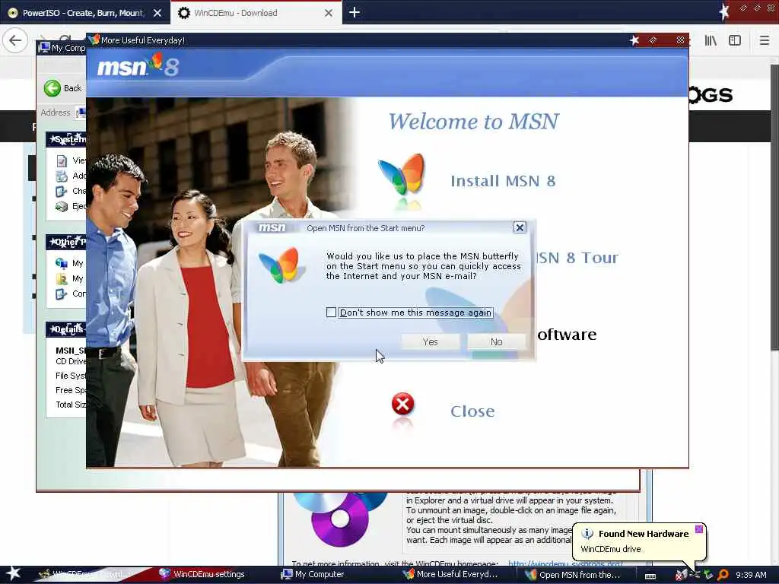Click the red X icon beside Close

(402, 404)
